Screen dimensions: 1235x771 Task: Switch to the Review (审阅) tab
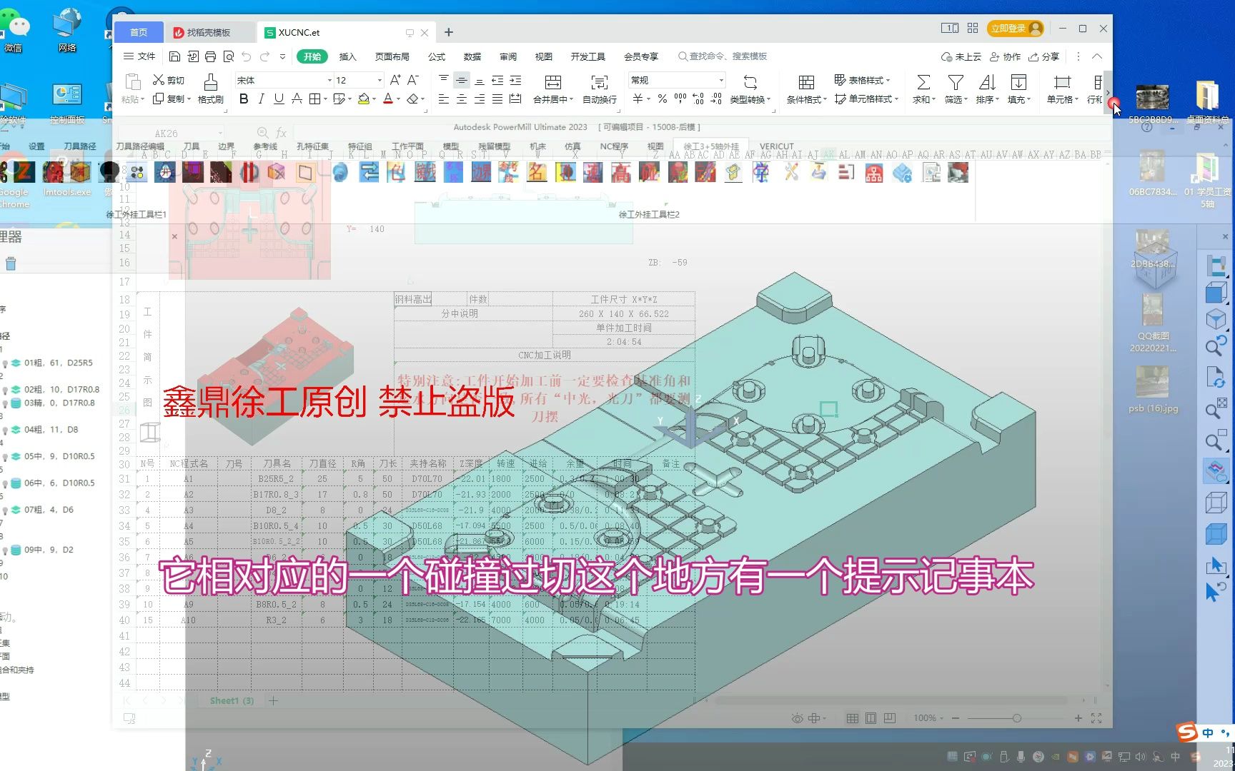click(x=508, y=56)
